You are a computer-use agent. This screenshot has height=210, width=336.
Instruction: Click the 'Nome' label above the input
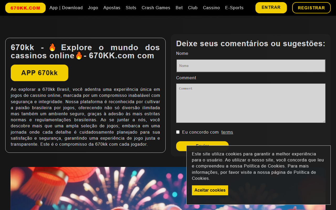(x=182, y=54)
